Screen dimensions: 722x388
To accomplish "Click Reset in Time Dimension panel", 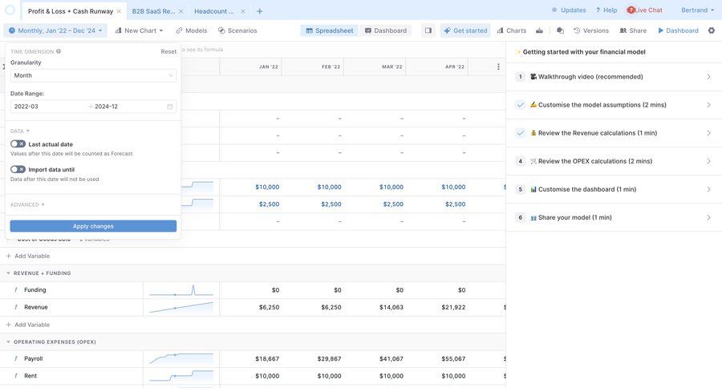I will point(168,51).
